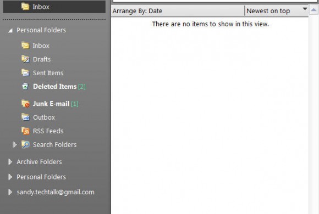Viewport: 319px width, 214px height.
Task: Expand Archive Folders
Action: (10, 162)
